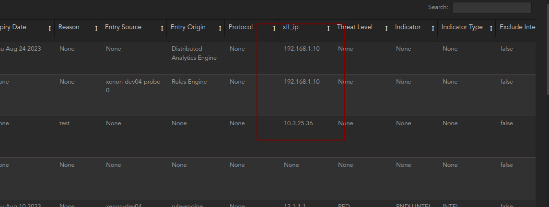Click the 10.3.25.36 xff_ip cell

(x=298, y=123)
